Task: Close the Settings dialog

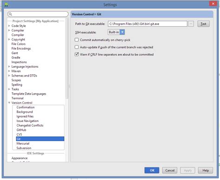Action: (213, 4)
